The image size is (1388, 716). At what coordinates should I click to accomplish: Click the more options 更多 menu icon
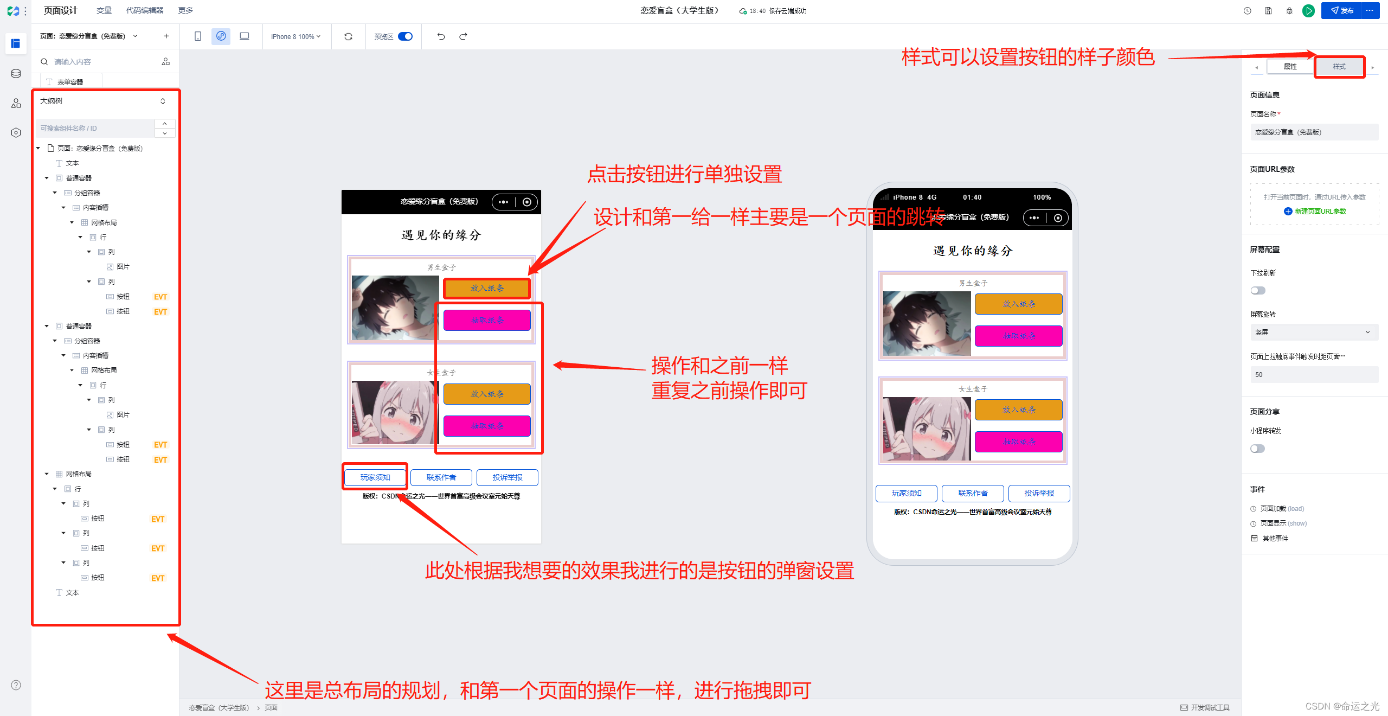pos(190,10)
